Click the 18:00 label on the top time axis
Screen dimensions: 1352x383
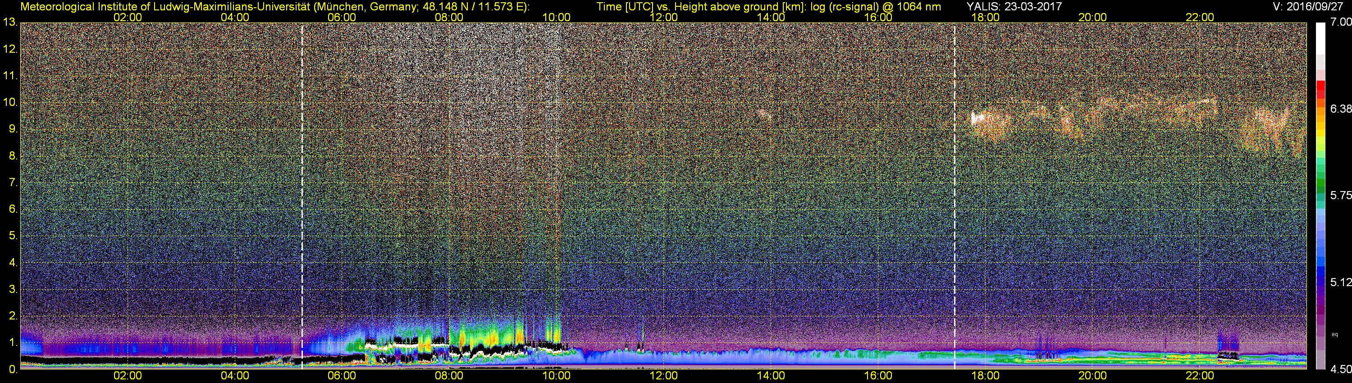pos(985,17)
